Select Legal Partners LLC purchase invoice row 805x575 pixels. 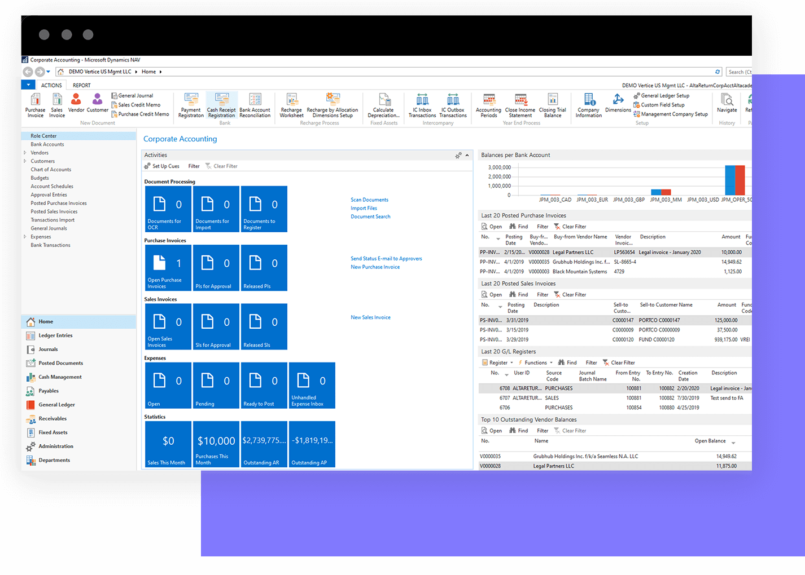point(615,253)
